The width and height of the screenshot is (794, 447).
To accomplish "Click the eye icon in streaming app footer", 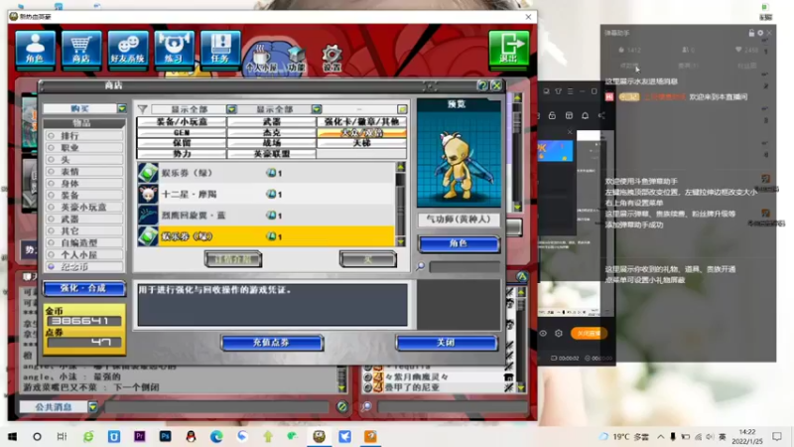I will [543, 334].
